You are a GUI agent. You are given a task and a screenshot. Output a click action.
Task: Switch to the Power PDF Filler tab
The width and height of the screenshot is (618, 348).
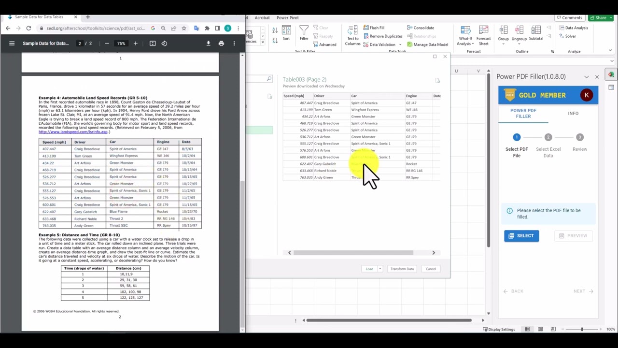523,113
